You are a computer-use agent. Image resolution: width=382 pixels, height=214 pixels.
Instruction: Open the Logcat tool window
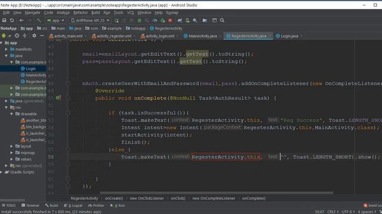click(73, 206)
